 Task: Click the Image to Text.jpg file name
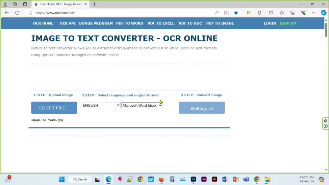[47, 120]
